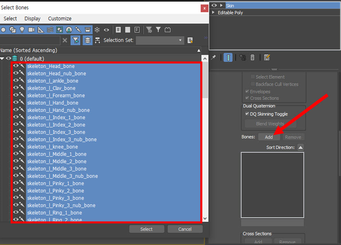Screen dimensions: 341x245
Task: Toggle Display Containers (box) filter
Action: (87, 30)
